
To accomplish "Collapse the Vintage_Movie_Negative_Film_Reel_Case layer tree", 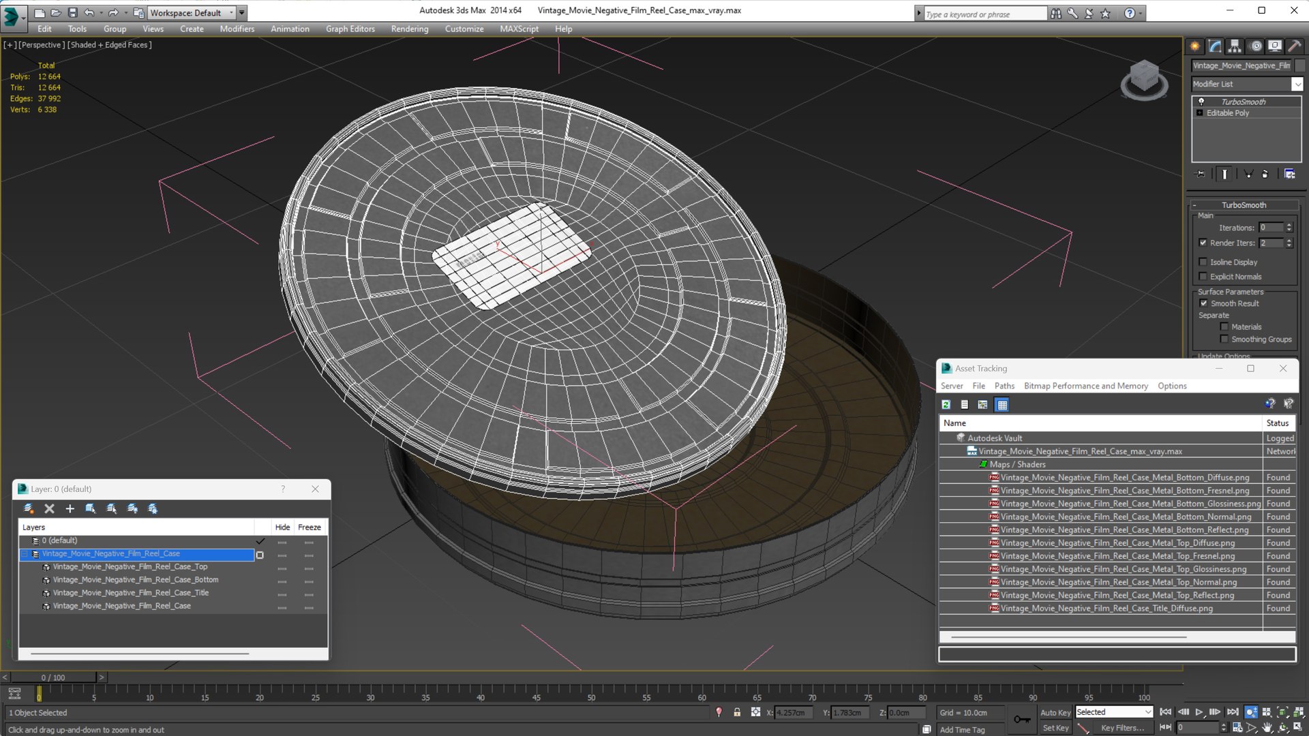I will click(25, 554).
